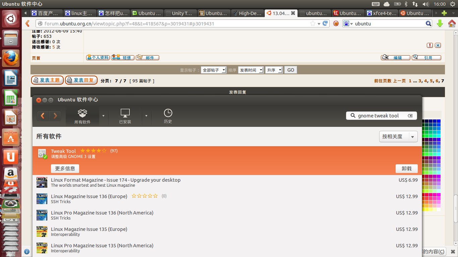Open Firefox from the launcher

(11, 58)
